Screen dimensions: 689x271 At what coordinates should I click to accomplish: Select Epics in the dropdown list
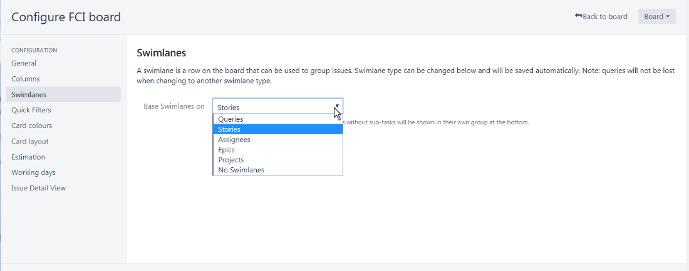point(277,150)
